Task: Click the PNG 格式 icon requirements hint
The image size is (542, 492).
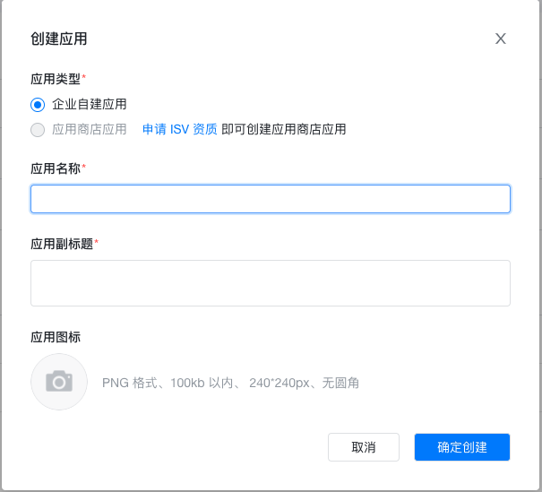Action: click(x=230, y=383)
